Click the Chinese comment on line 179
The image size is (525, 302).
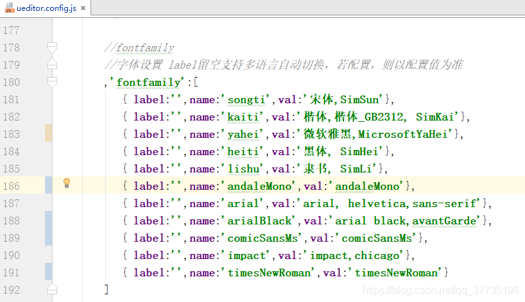coord(284,65)
